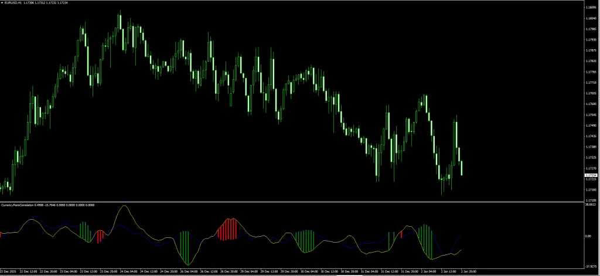Click the 1.17985 price axis label

591,29
